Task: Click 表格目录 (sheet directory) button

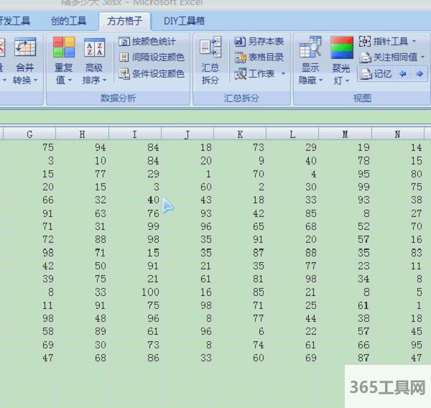Action: pyautogui.click(x=259, y=57)
